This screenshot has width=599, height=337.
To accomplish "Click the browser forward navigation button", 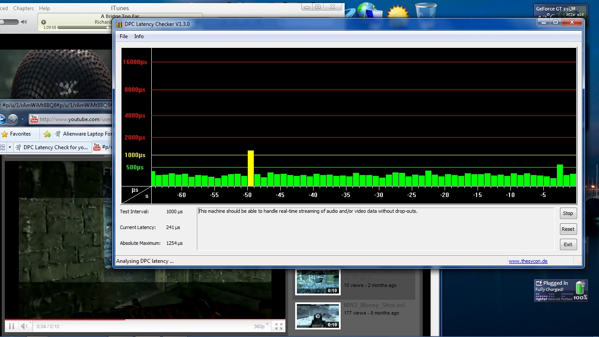I will [13, 119].
